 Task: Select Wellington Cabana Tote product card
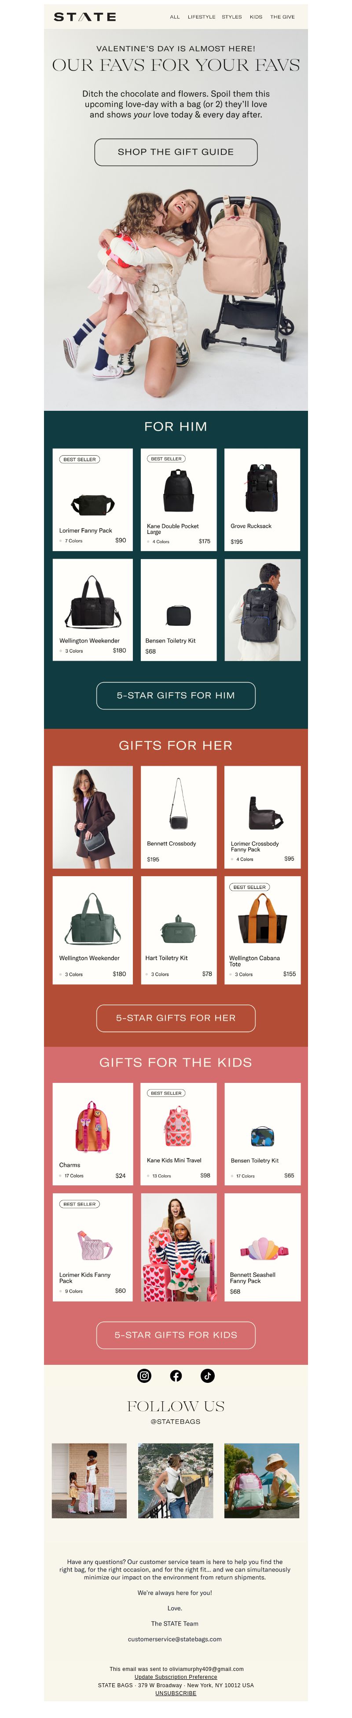[x=263, y=930]
